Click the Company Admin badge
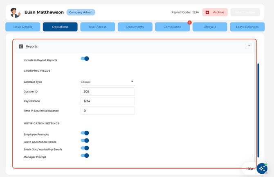The height and width of the screenshot is (177, 274). pos(81,12)
